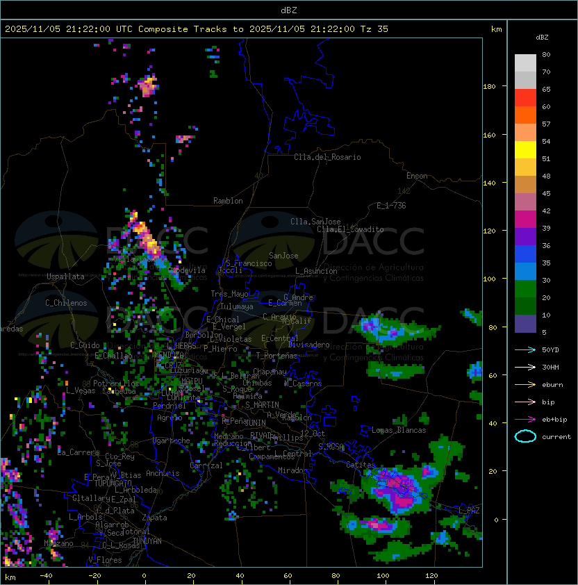Image resolution: width=578 pixels, height=585 pixels.
Task: Click the 180 tick on vertical axis
Action: coord(489,87)
